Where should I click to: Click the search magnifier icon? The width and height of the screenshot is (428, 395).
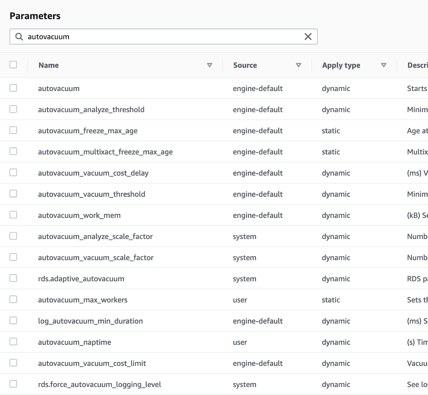pyautogui.click(x=19, y=37)
